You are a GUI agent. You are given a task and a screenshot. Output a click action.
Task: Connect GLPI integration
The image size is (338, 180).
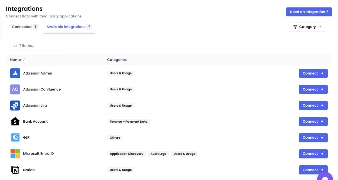coord(313,138)
